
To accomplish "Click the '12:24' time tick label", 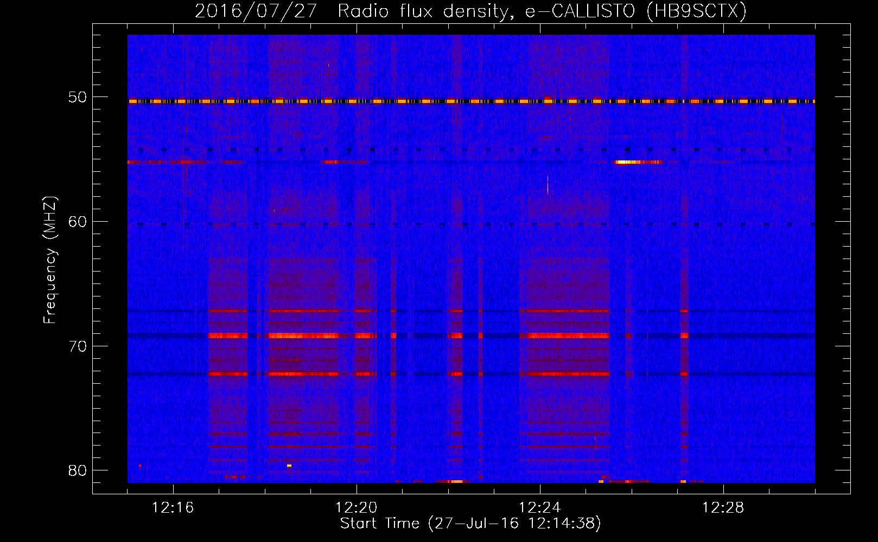I will point(539,507).
